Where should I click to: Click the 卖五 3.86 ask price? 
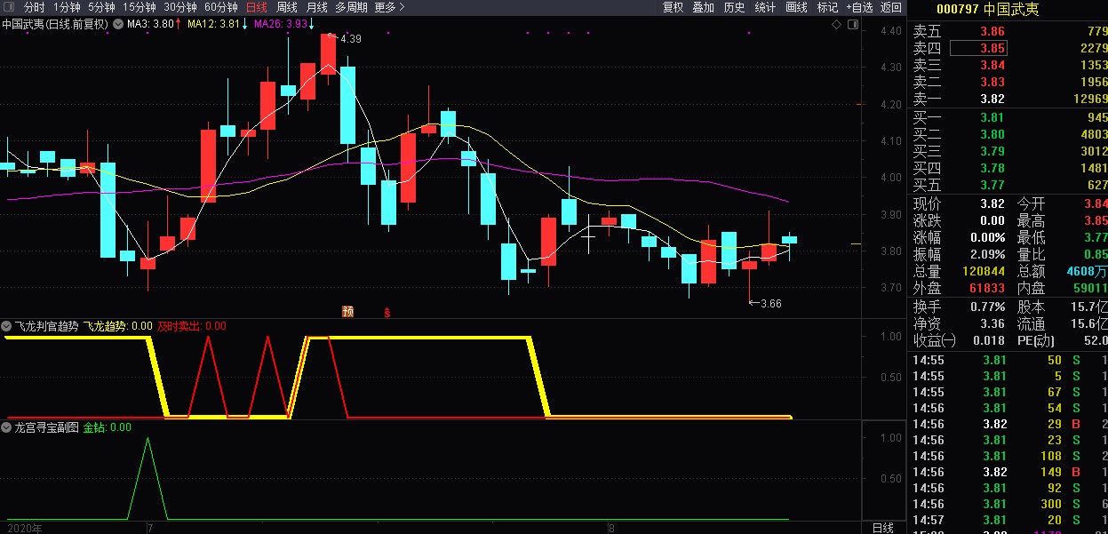pyautogui.click(x=992, y=31)
